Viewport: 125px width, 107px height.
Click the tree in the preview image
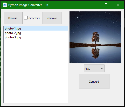[x=95, y=38]
